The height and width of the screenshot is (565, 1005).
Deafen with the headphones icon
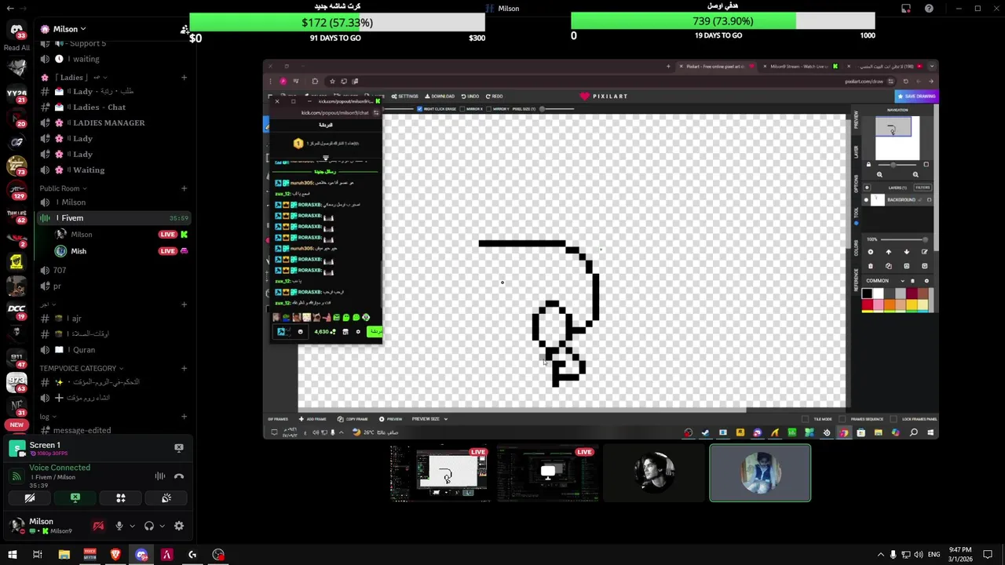(x=149, y=526)
